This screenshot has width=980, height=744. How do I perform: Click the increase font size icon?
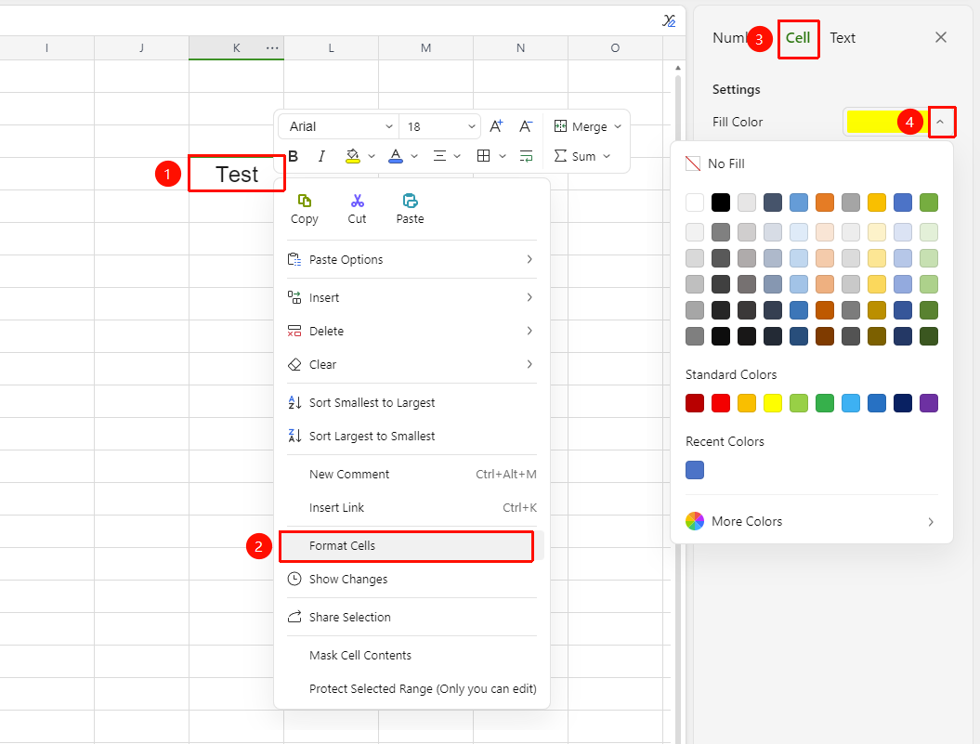click(x=496, y=126)
